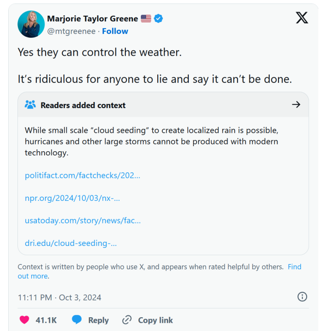Image resolution: width=324 pixels, height=331 pixels.
Task: Follow the @mtgreenee account
Action: coord(115,31)
